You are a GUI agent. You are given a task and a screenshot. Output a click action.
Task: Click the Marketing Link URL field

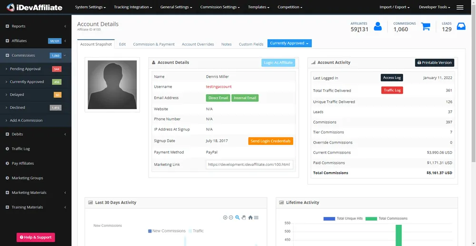(249, 164)
